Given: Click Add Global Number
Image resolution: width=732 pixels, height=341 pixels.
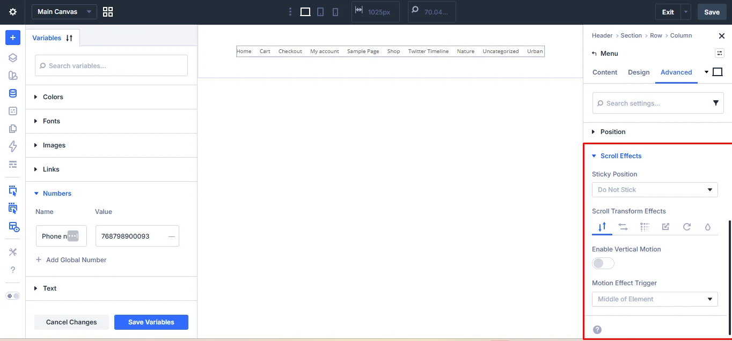Looking at the screenshot, I should tap(71, 260).
